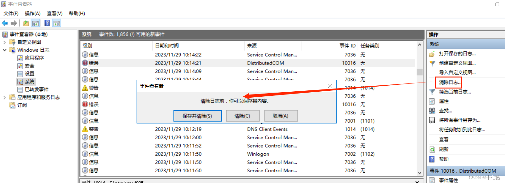This screenshot has width=505, height=183.
Task: Click the 保存并清除(S) button
Action: [198, 116]
